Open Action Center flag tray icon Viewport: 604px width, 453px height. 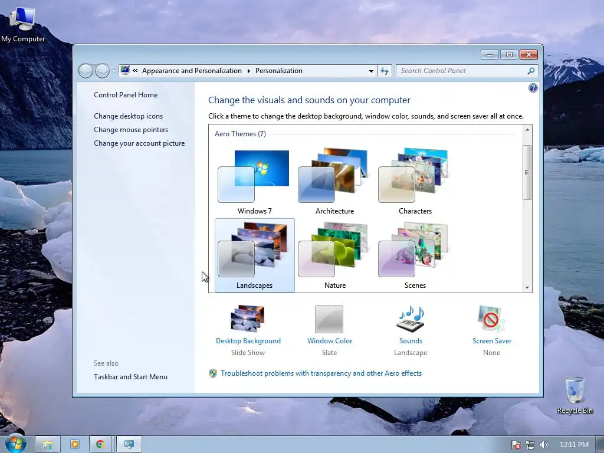tap(516, 445)
